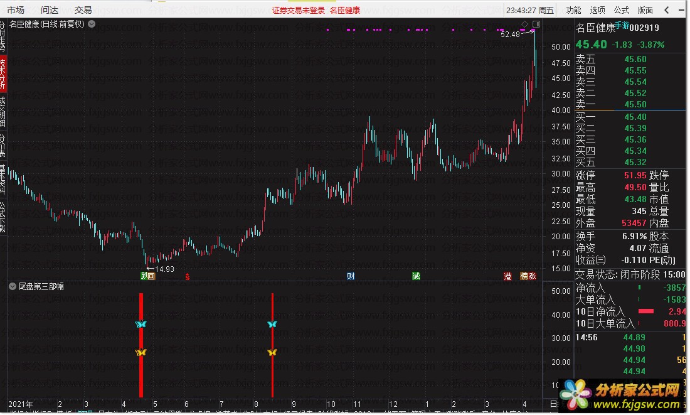This screenshot has height=415, width=690.
Task: Expand the 名臣健康(日线,前复权) chart dropdown
Action: (92, 24)
